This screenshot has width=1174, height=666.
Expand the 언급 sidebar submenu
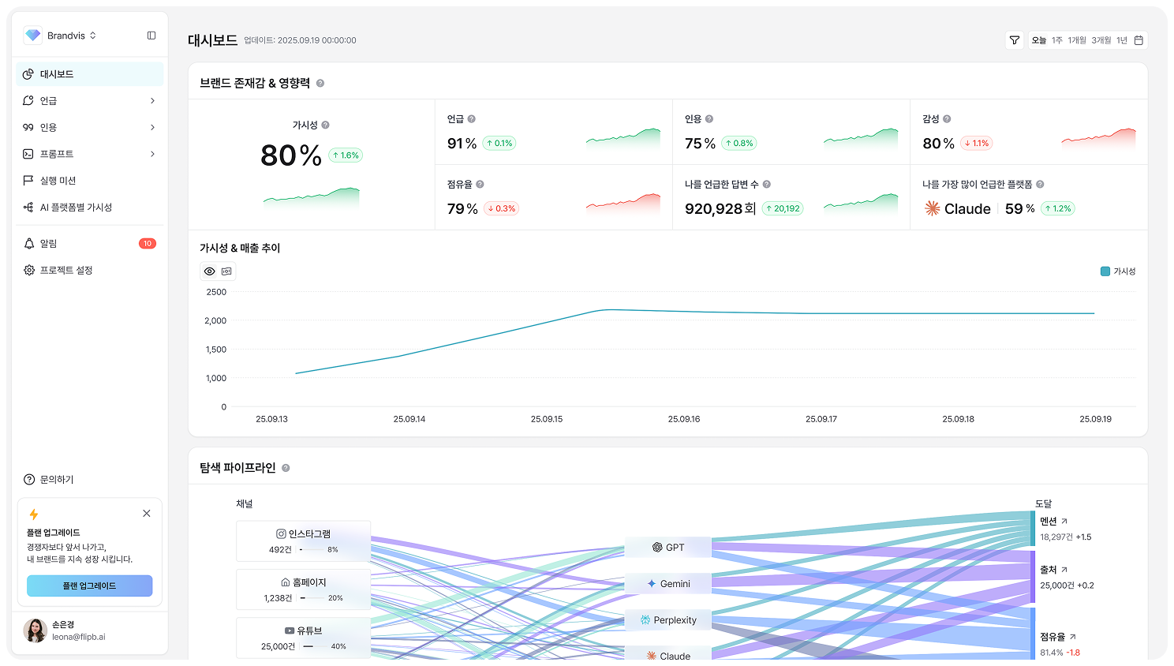point(152,101)
